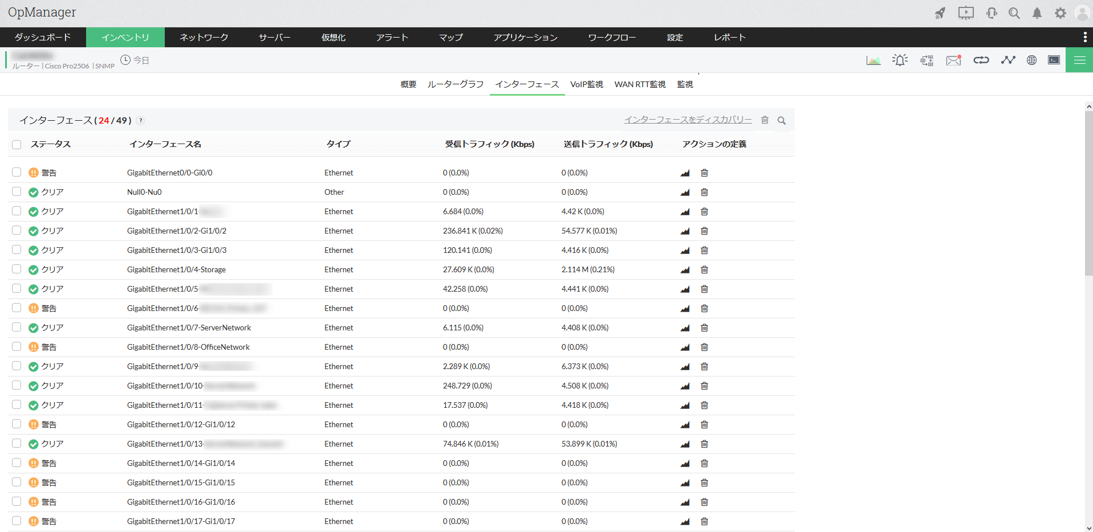Check the GigabitEthernet1/0/8-OfficeNetwork row checkbox
This screenshot has width=1093, height=532.
point(17,346)
